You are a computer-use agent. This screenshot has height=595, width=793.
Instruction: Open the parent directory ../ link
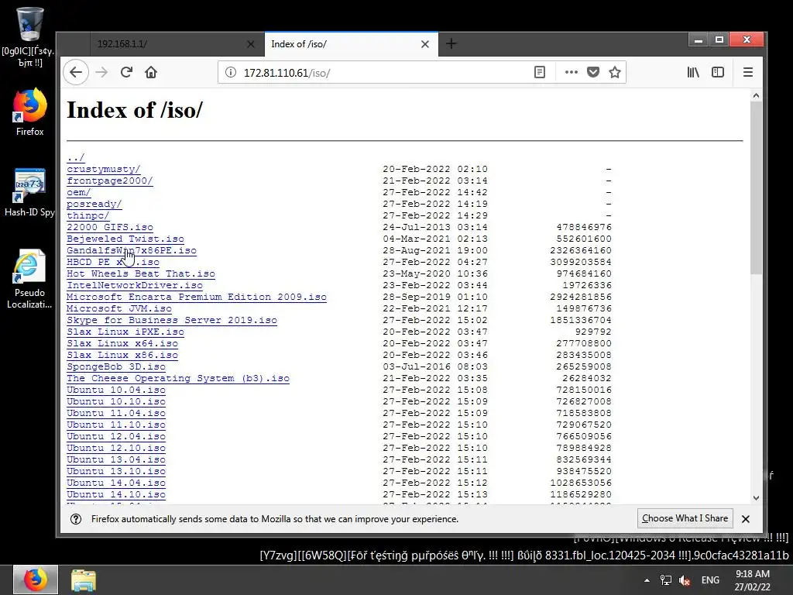coord(76,157)
